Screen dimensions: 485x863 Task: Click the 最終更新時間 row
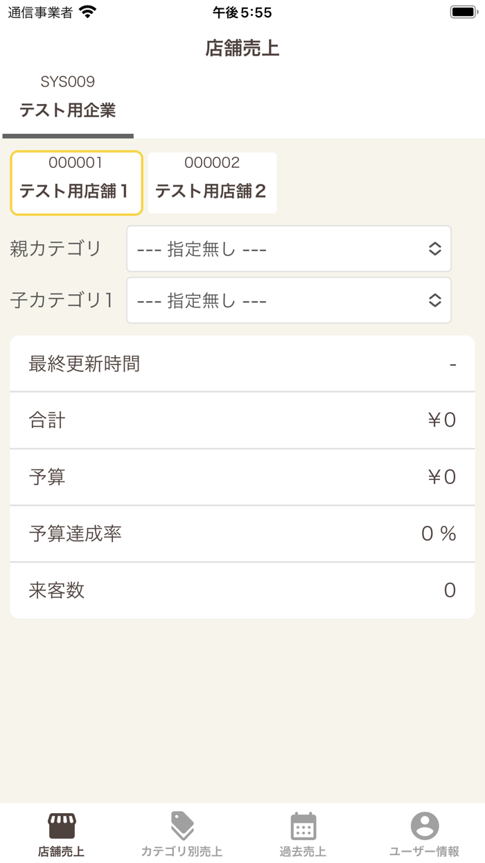coord(242,363)
